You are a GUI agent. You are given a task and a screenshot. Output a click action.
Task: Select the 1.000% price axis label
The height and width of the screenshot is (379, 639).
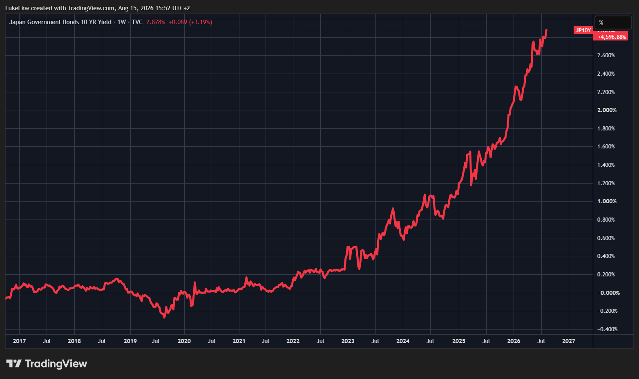click(x=607, y=201)
